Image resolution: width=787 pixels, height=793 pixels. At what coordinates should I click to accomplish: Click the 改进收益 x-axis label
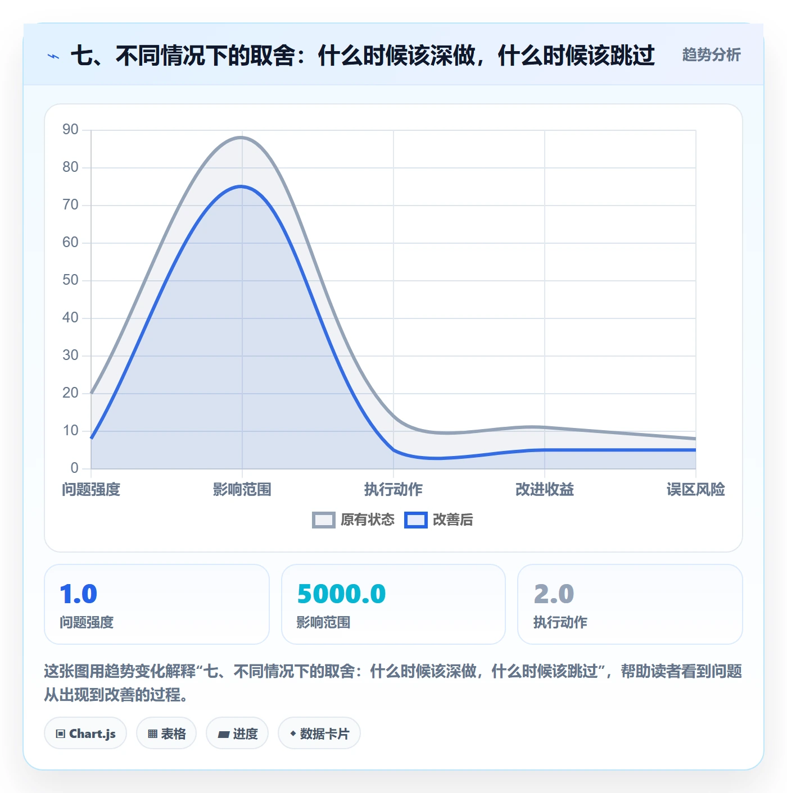545,490
